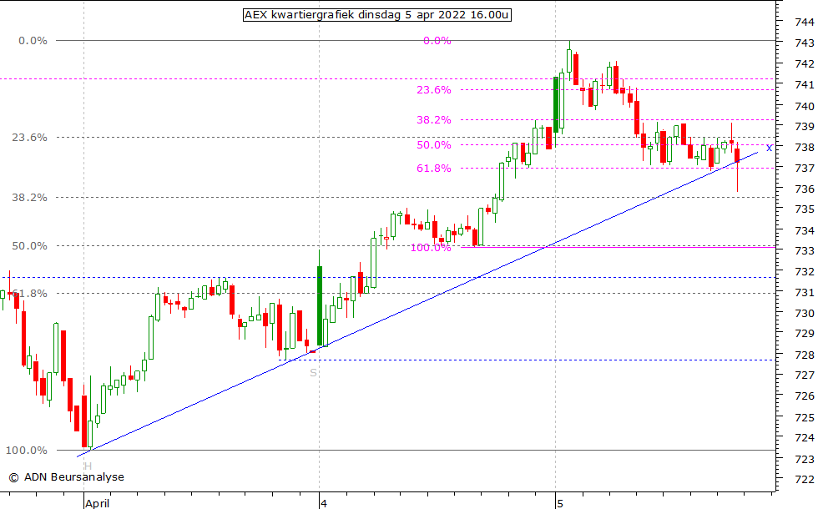Viewport: 818px width, 509px height.
Task: Click the 742 price axis value
Action: pos(805,63)
